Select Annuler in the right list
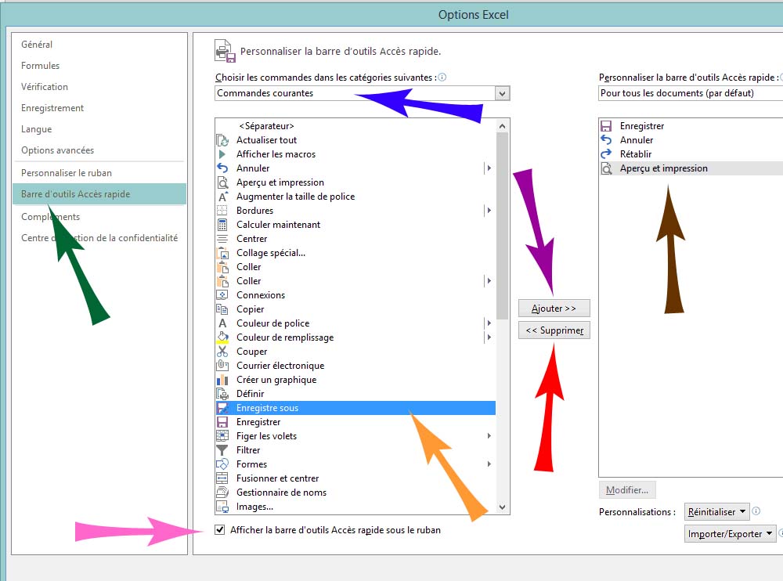Image resolution: width=783 pixels, height=581 pixels. [x=691, y=140]
